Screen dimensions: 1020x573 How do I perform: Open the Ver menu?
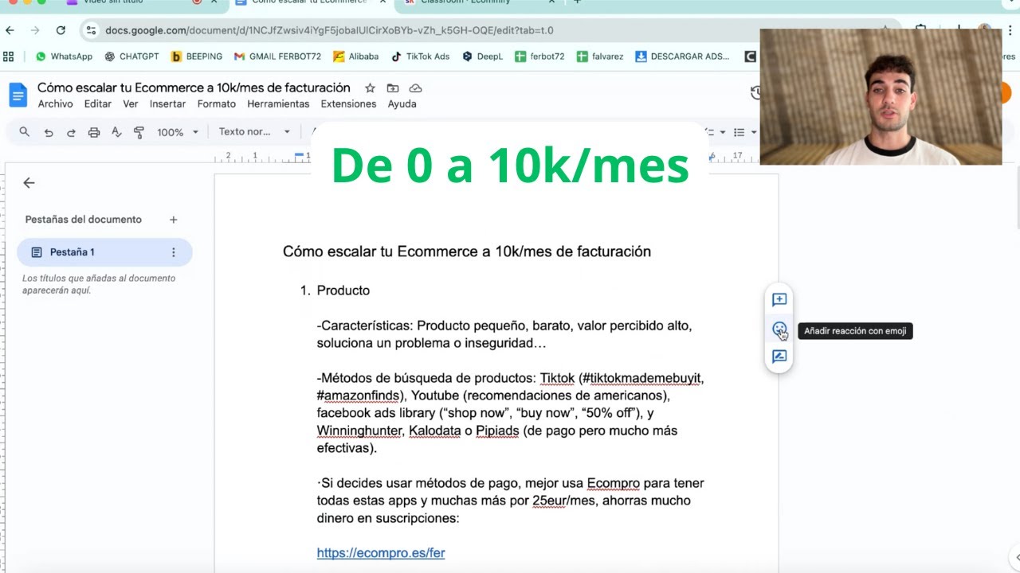(x=131, y=104)
